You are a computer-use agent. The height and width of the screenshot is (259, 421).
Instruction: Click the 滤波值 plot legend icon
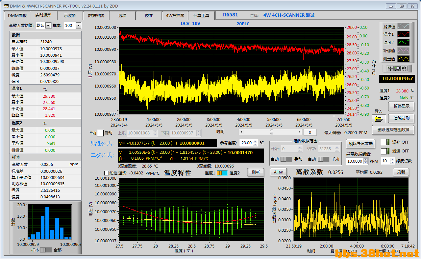coord(404,26)
